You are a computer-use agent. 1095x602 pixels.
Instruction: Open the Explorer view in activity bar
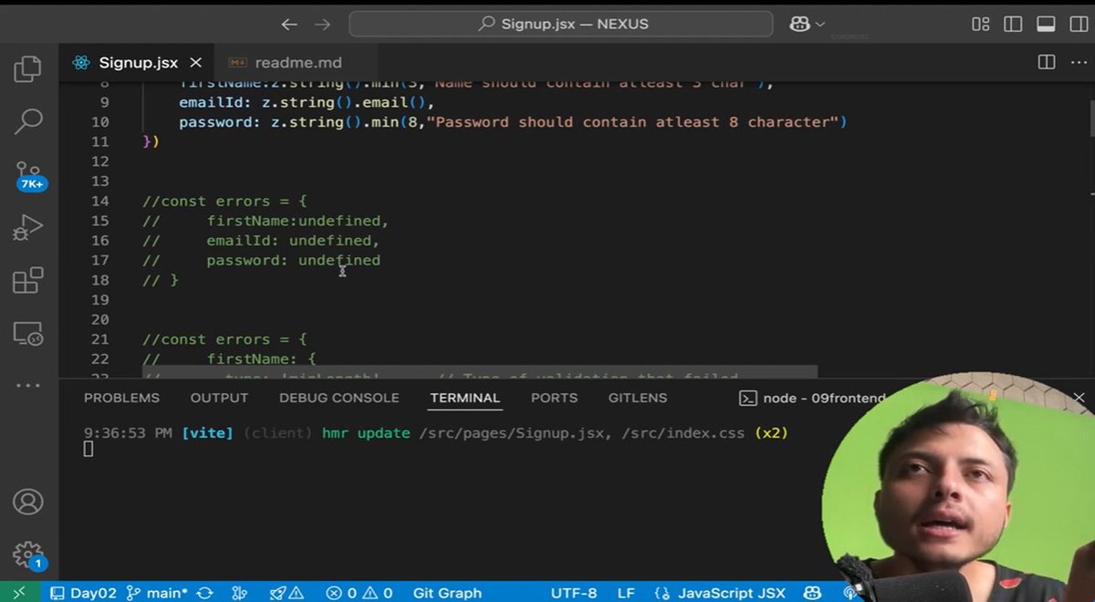coord(28,68)
